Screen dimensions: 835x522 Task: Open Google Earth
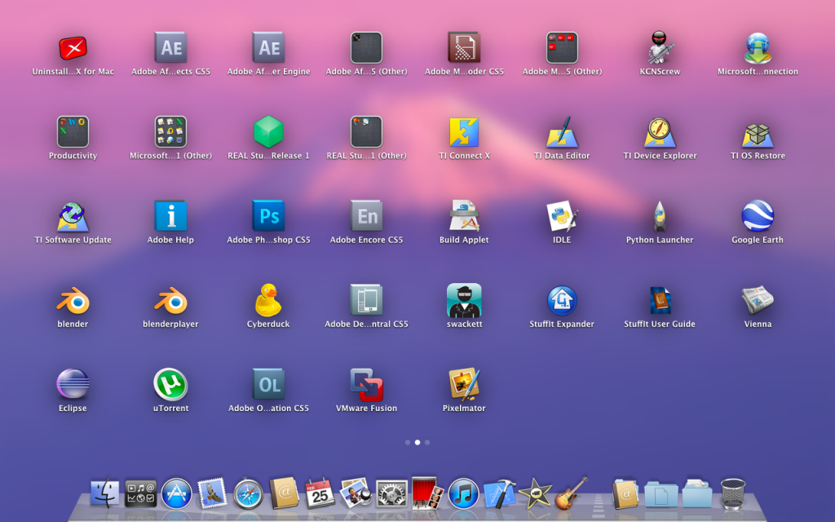pyautogui.click(x=758, y=215)
